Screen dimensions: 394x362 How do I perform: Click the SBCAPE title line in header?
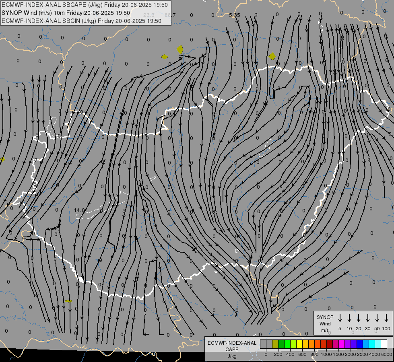point(85,5)
